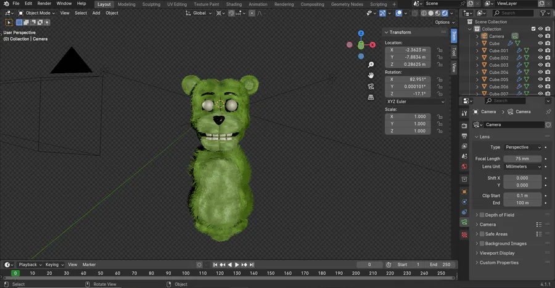
Task: Open the Global transform orientation dropdown
Action: coord(199,13)
